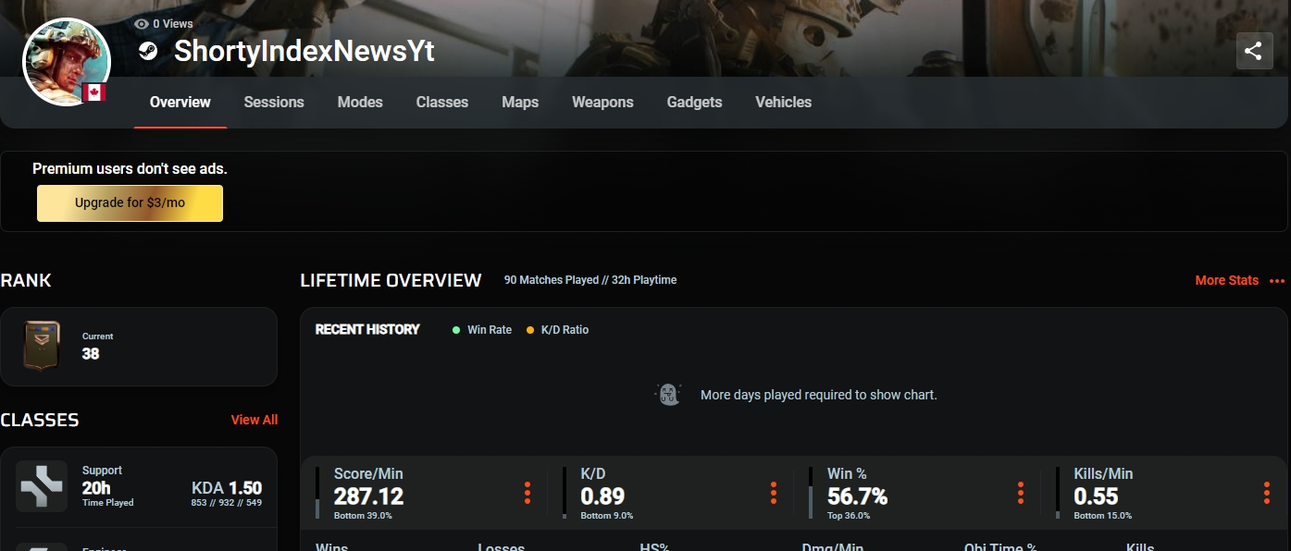1291x551 pixels.
Task: Click the share icon button
Action: pyautogui.click(x=1254, y=51)
